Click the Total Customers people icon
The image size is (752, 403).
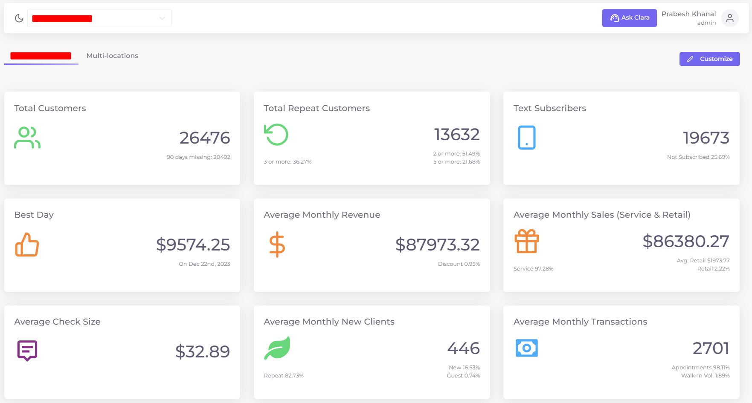click(27, 137)
